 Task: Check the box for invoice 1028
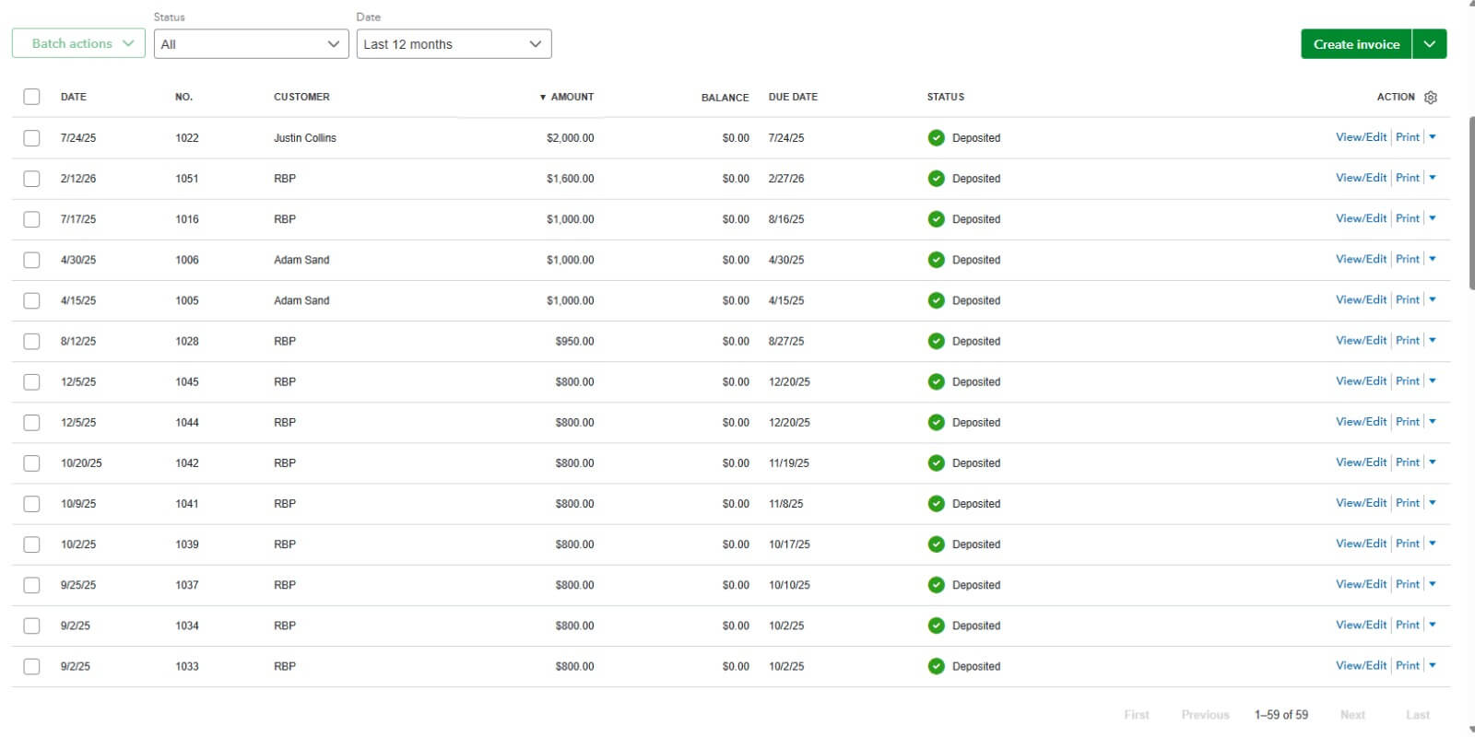(31, 341)
